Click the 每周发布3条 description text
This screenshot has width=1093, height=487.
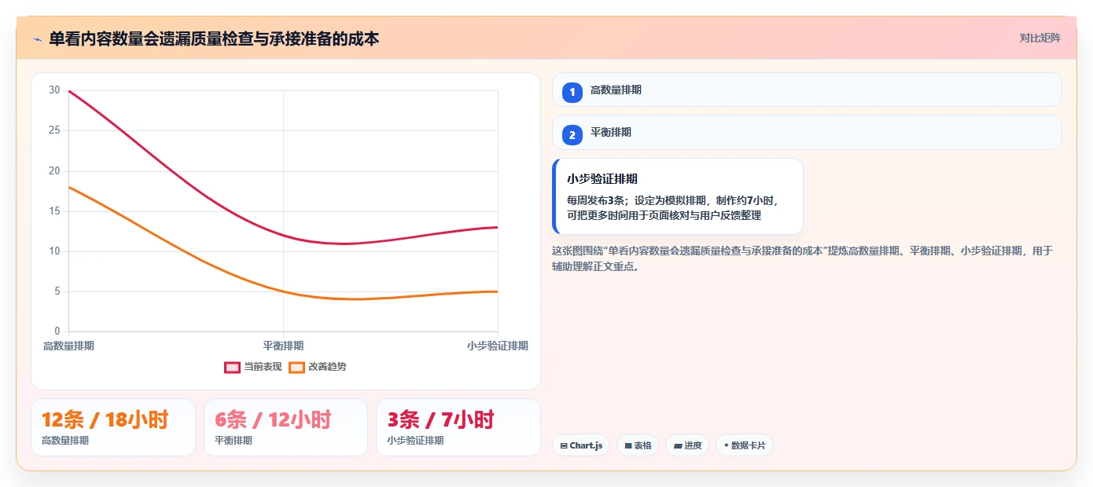(672, 207)
